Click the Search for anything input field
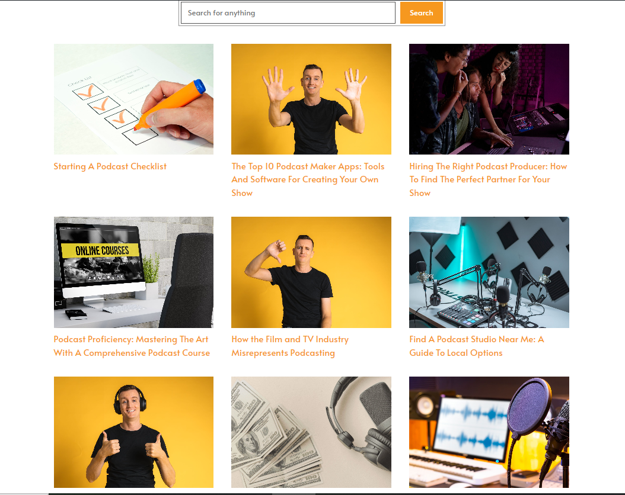Viewport: 625px width, 495px height. point(288,13)
